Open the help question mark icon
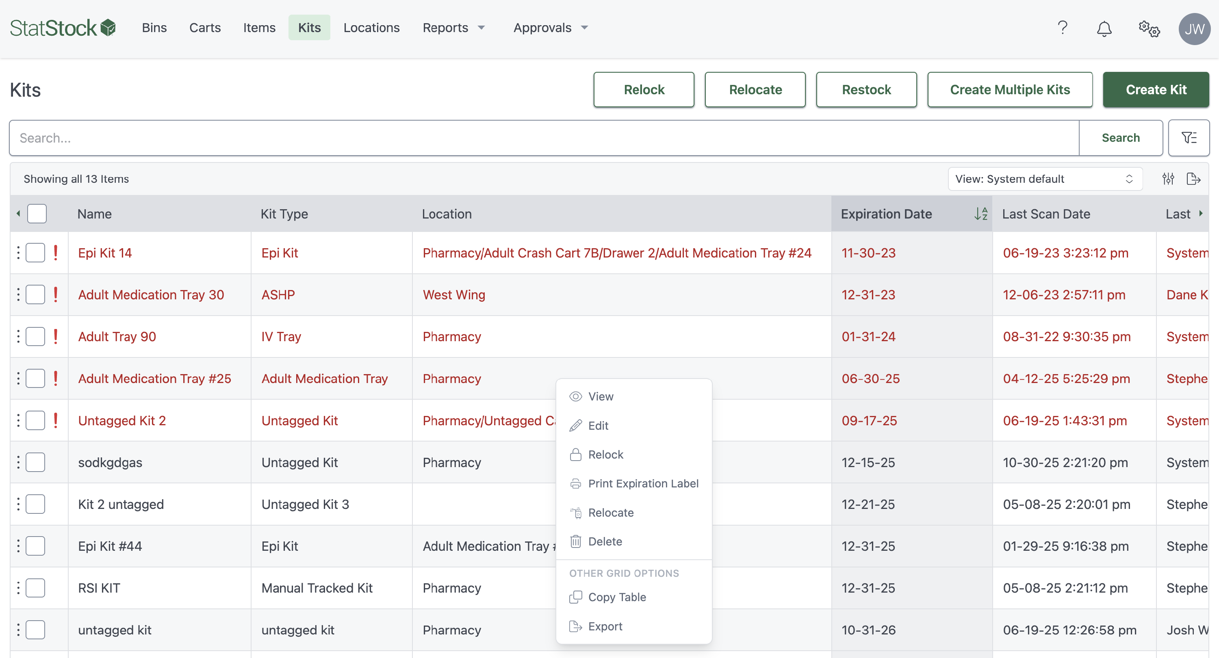 tap(1063, 28)
